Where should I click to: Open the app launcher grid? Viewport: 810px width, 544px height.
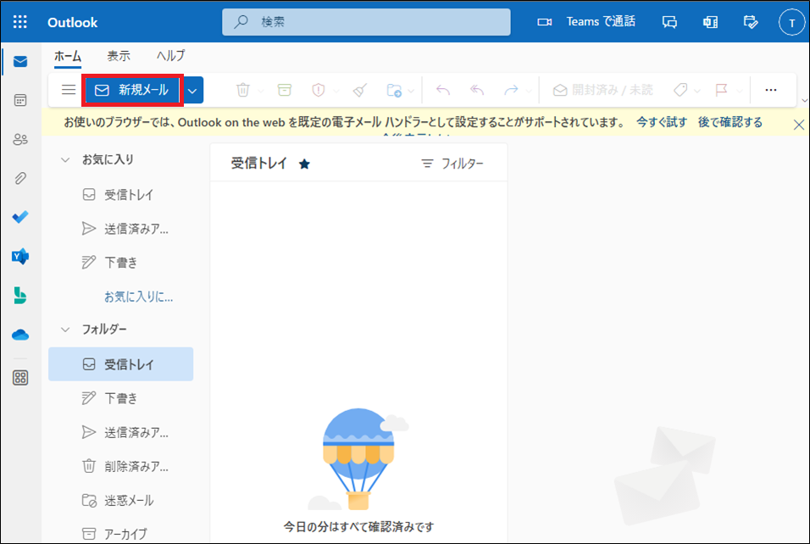coord(20,22)
